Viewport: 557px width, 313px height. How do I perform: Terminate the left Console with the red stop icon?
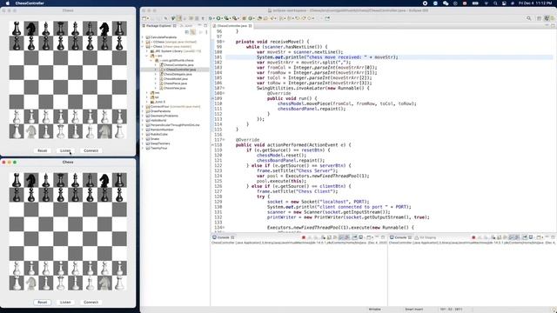pyautogui.click(x=304, y=237)
